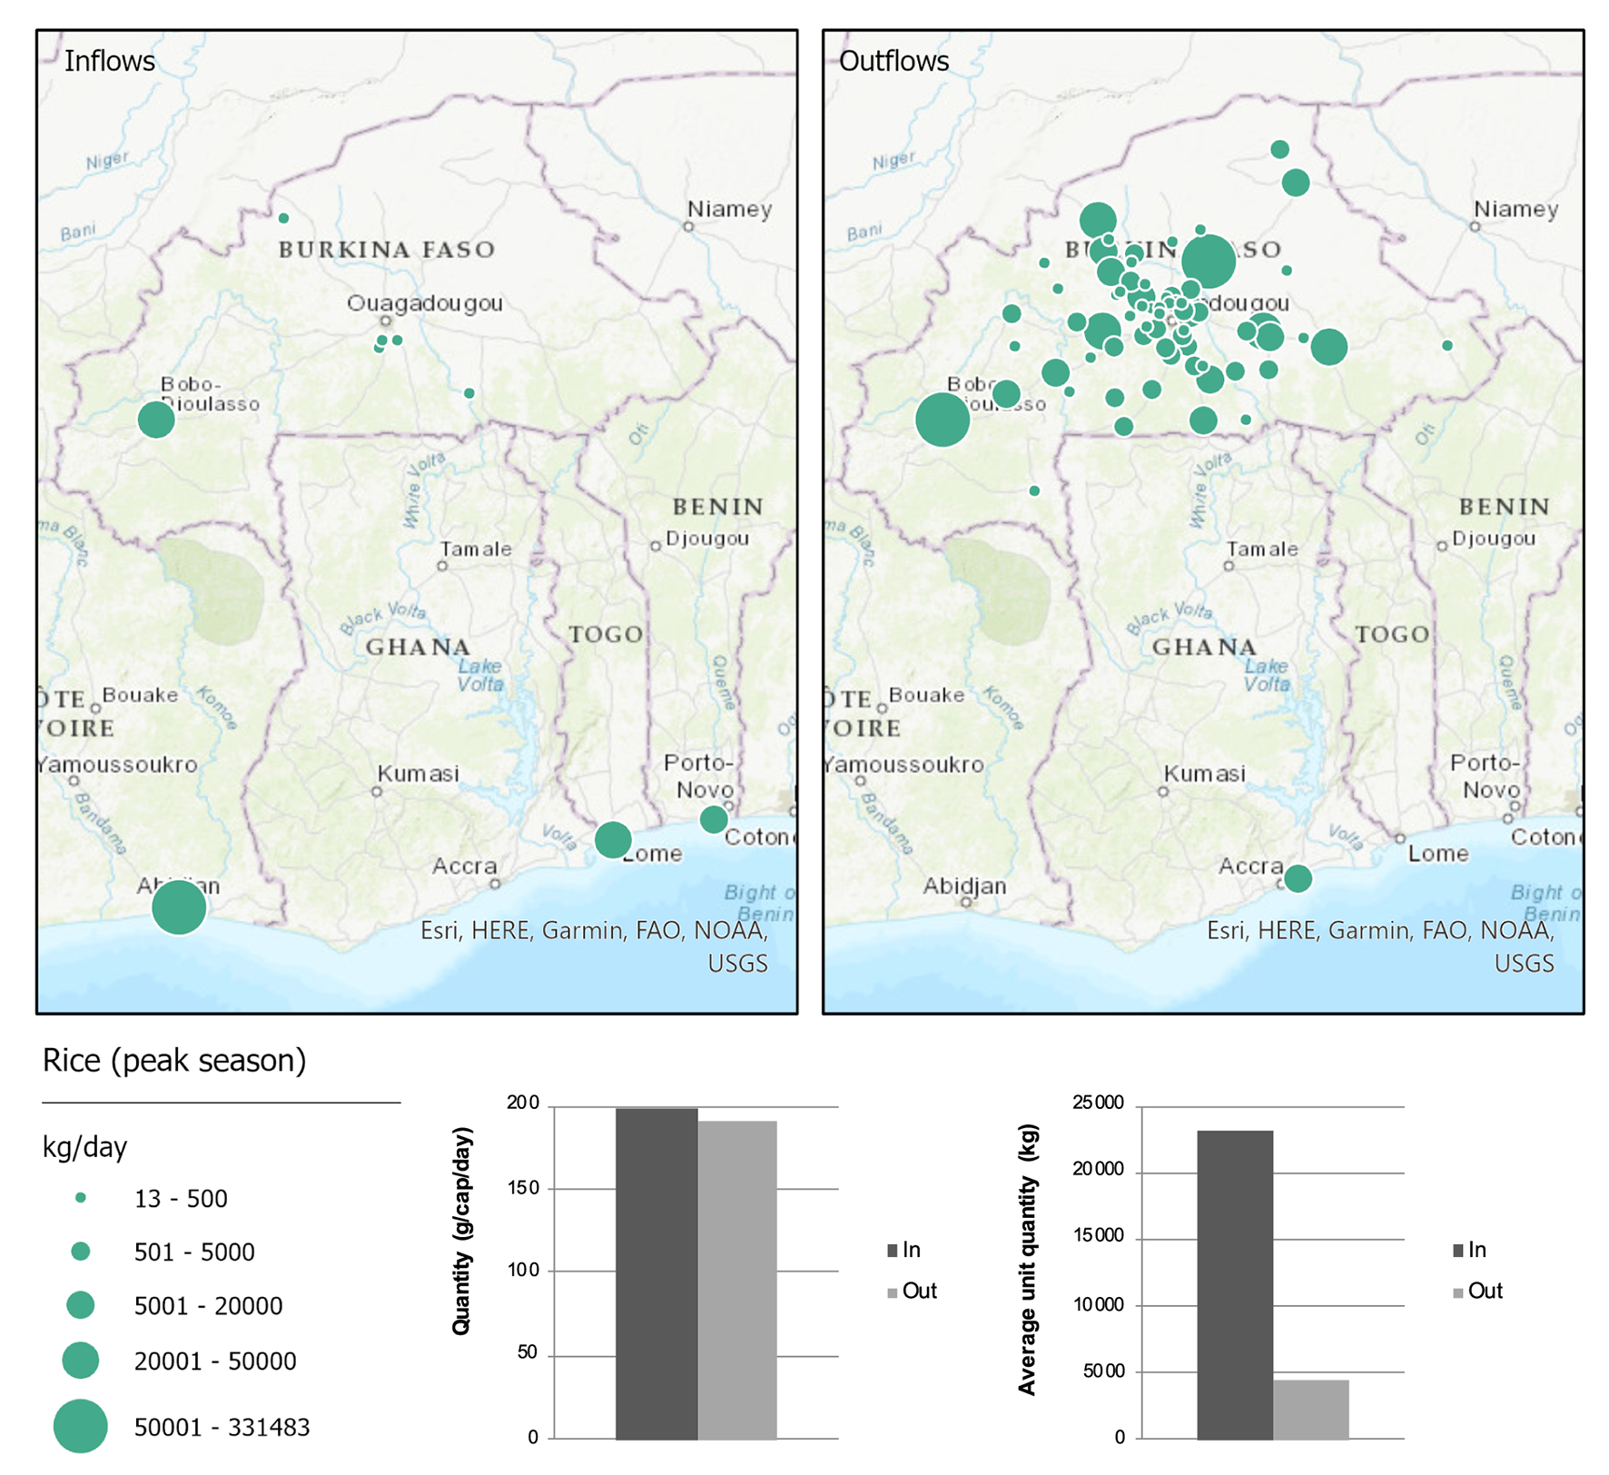Select the 20001 - 50000 legend circle

click(81, 1361)
